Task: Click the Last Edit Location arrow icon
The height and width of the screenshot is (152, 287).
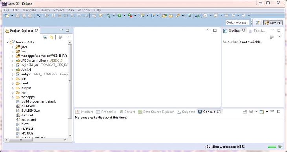Action: tap(226, 16)
